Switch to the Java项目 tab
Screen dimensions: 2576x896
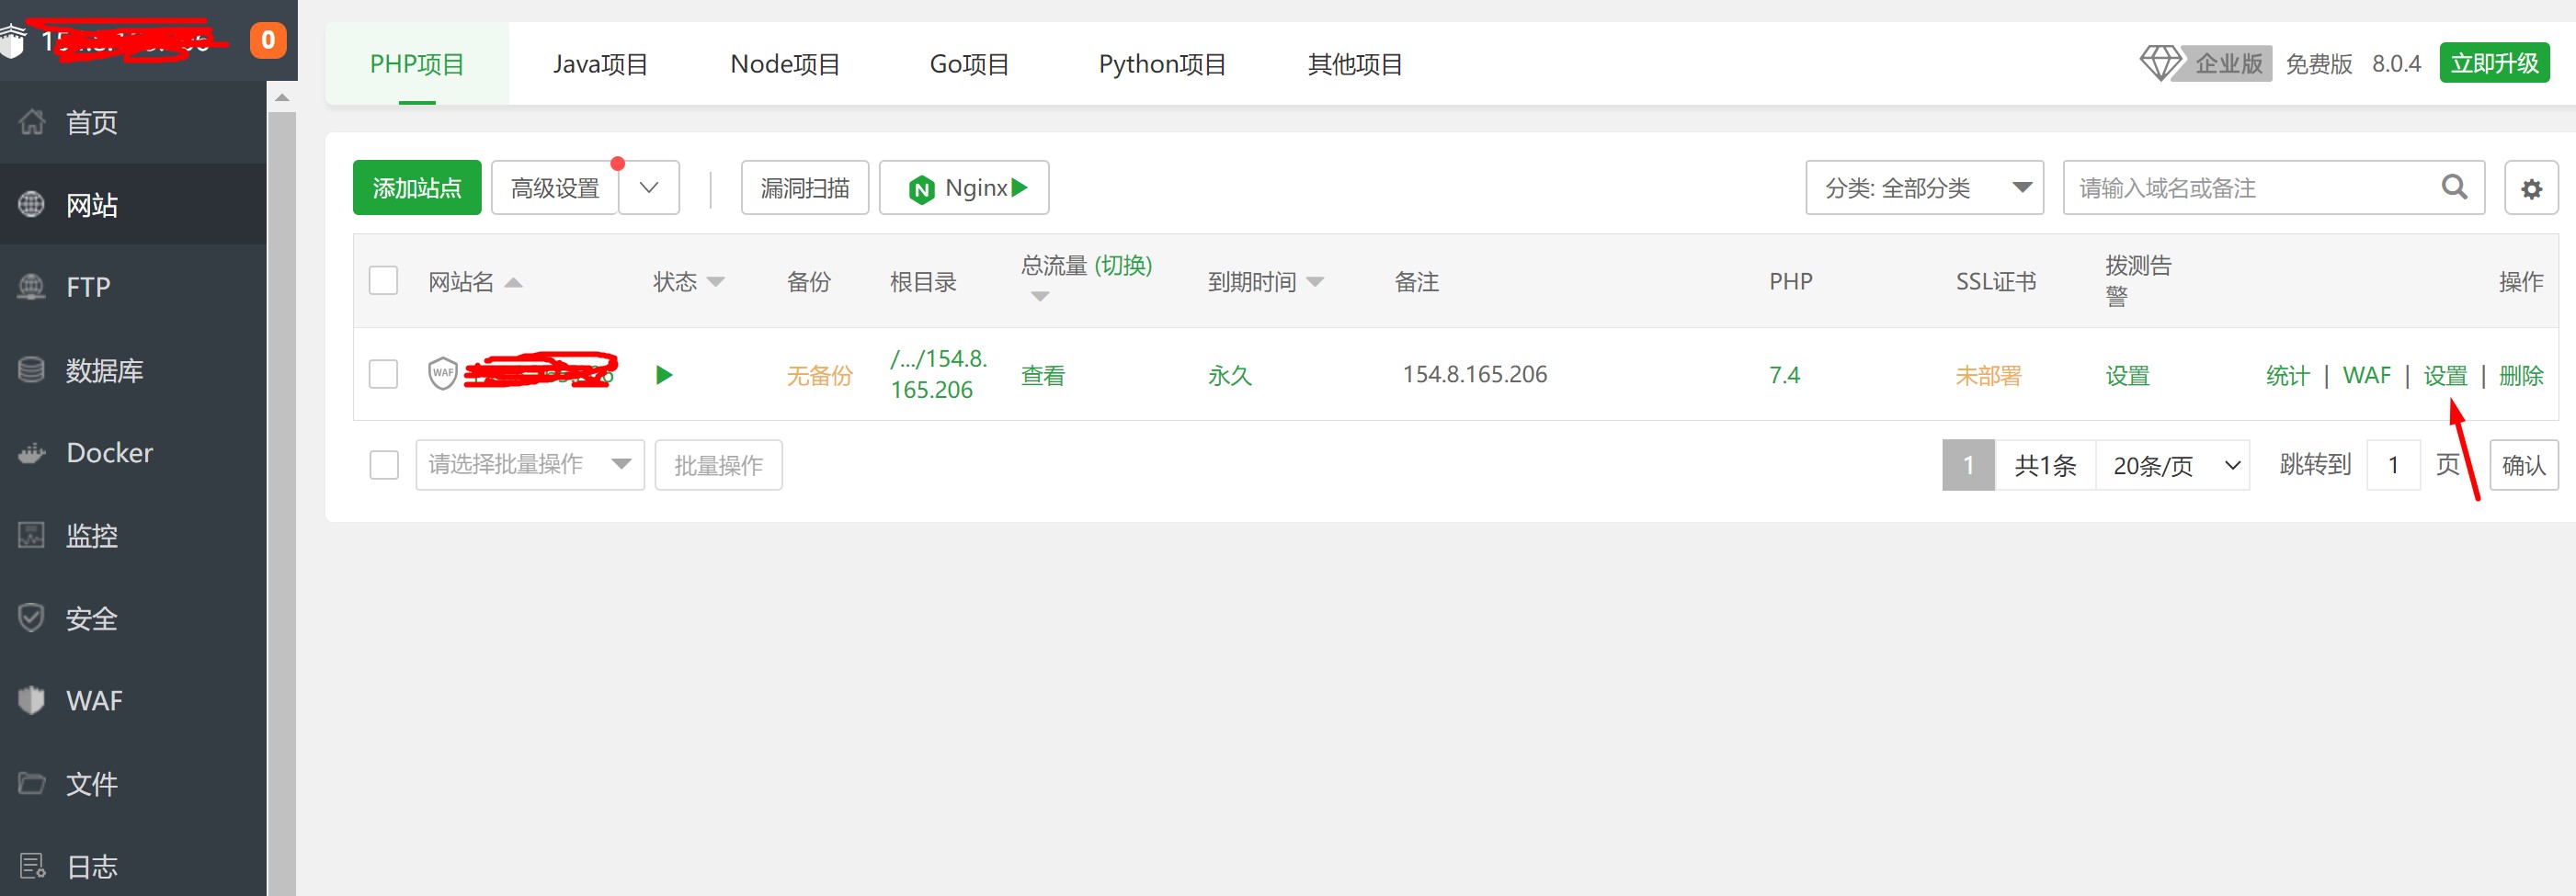pos(600,64)
